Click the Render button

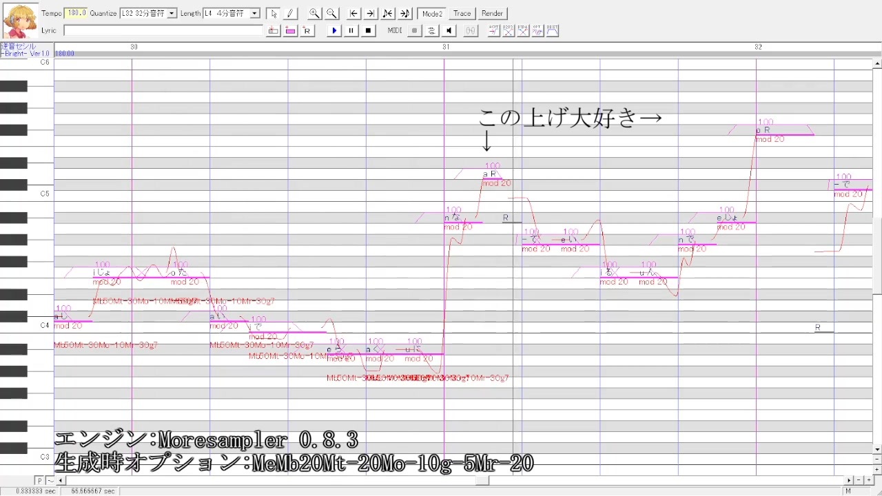492,13
